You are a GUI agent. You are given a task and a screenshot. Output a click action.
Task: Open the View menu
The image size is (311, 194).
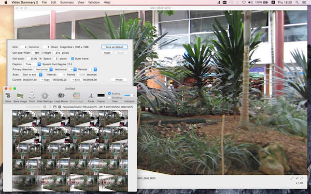[x=81, y=3]
